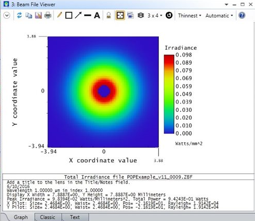Switch to the Classic tab

(48, 217)
